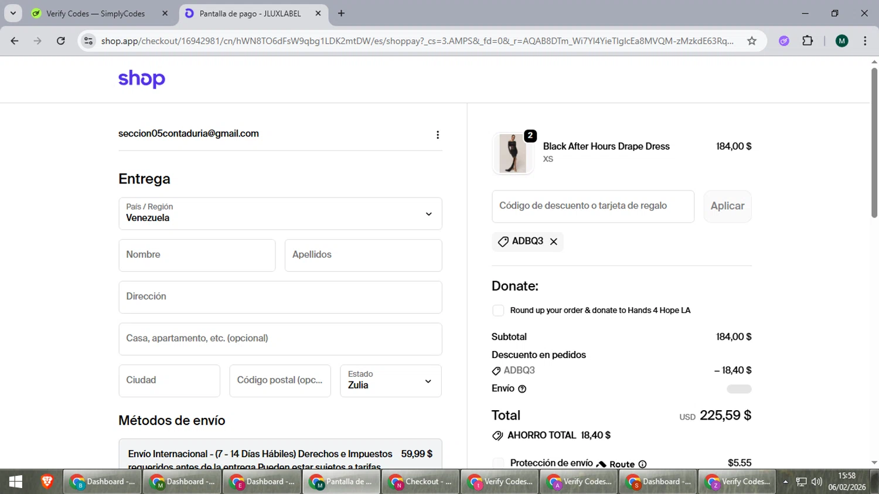Click the page vertical scrollbar thumb
879x494 pixels.
click(x=874, y=142)
